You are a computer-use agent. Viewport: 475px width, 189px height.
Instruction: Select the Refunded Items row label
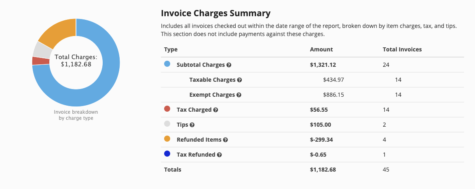[199, 140]
